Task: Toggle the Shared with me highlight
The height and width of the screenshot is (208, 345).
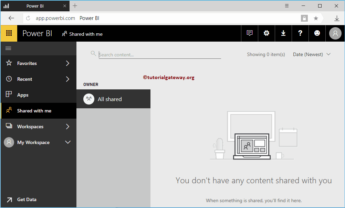Action: coord(34,111)
